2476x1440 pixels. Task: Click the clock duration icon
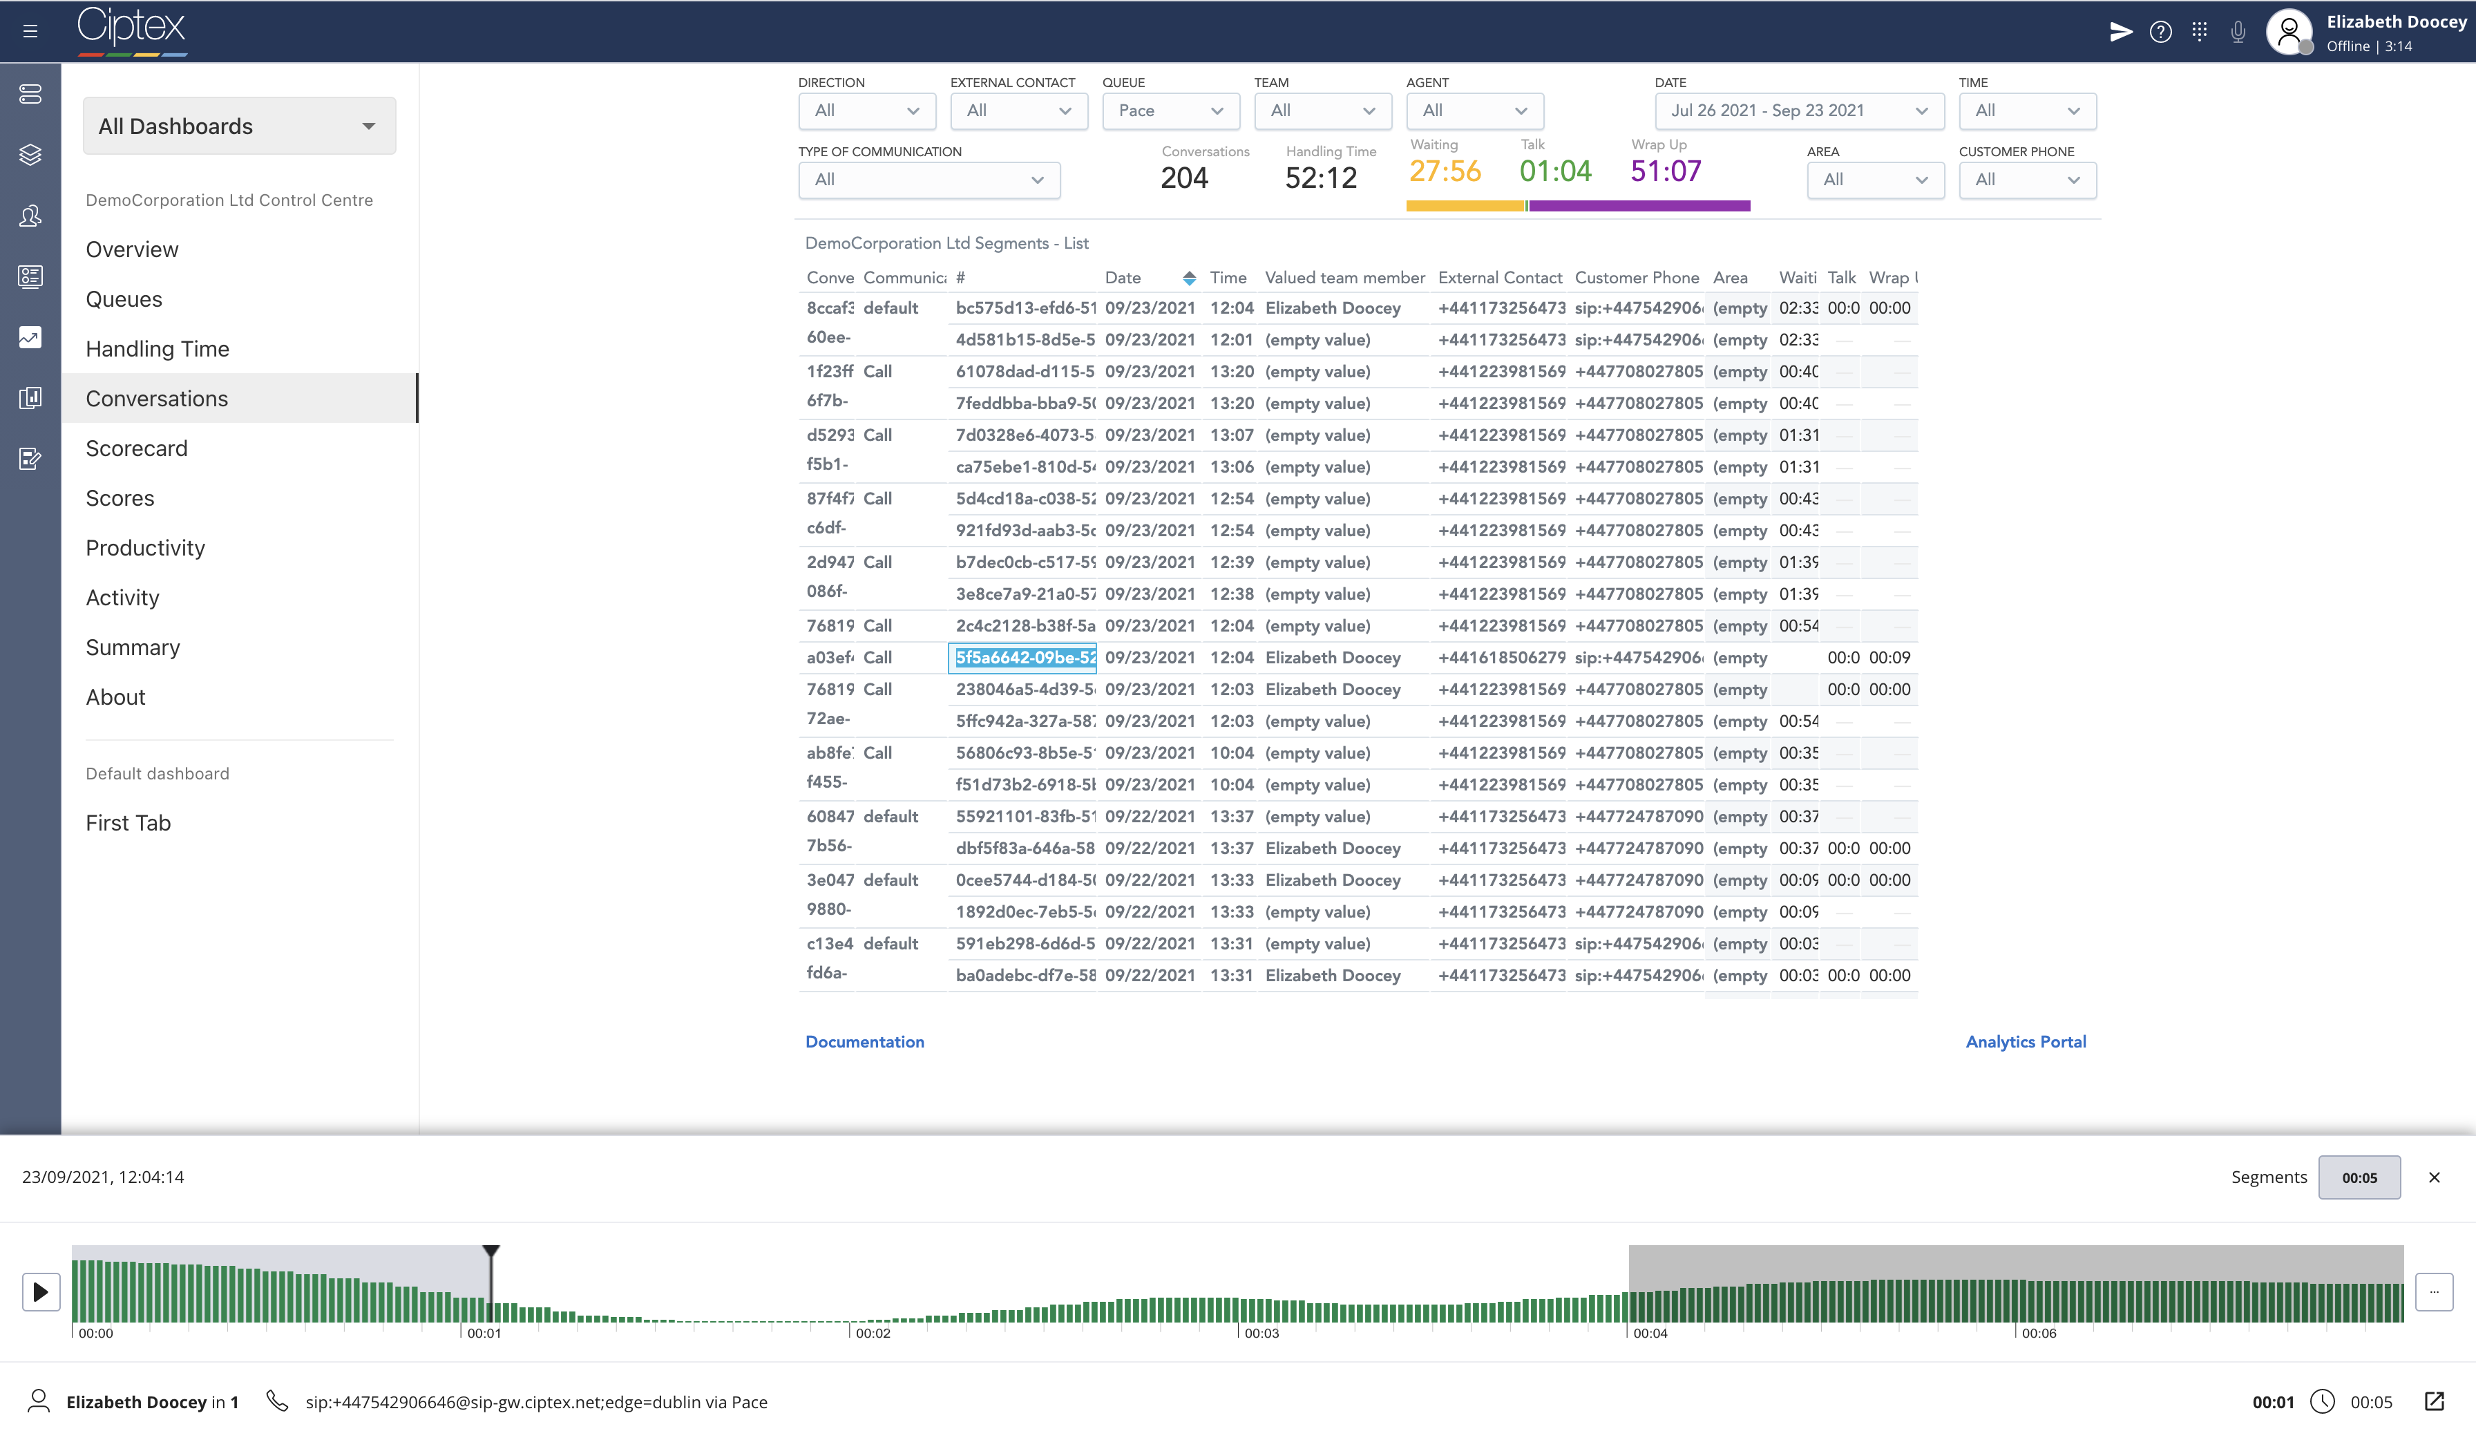(x=2322, y=1402)
